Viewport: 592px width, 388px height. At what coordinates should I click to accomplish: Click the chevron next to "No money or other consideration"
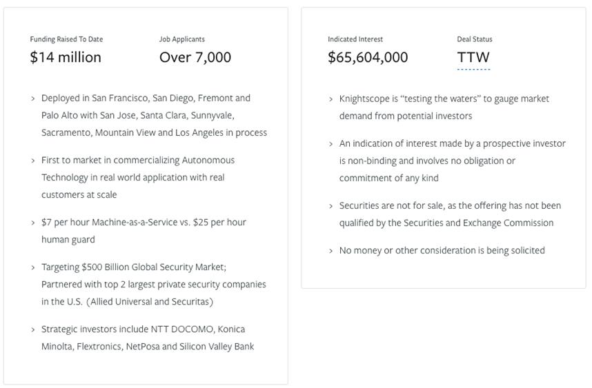coord(331,251)
